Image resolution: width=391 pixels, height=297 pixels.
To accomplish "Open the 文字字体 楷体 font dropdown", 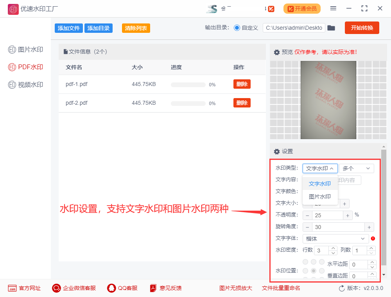I will pyautogui.click(x=335, y=239).
